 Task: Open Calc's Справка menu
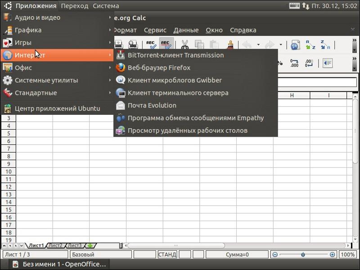coord(243,30)
